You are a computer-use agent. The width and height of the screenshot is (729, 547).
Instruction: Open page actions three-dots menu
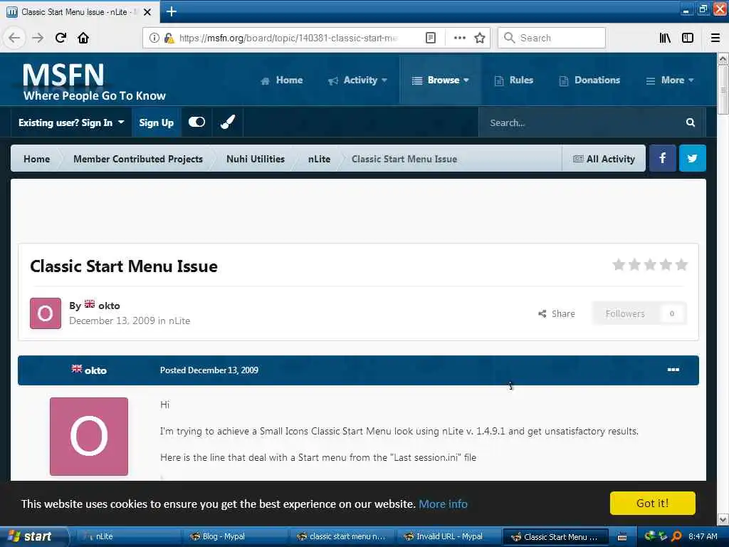pos(459,38)
